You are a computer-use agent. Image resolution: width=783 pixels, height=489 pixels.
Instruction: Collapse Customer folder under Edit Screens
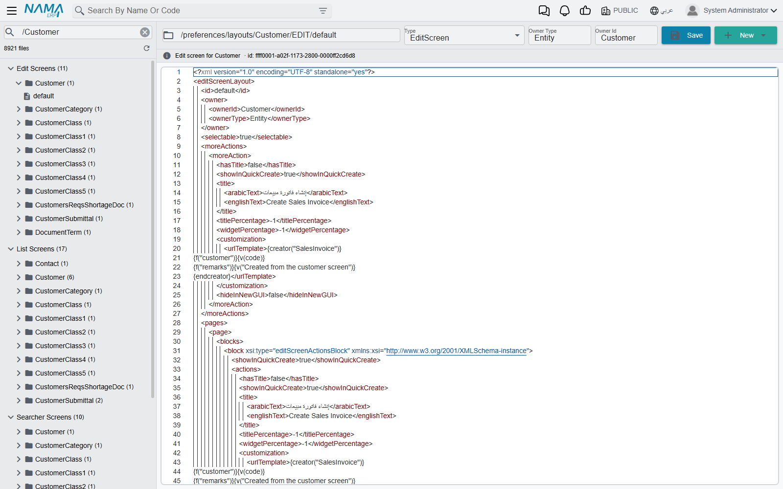coord(19,83)
